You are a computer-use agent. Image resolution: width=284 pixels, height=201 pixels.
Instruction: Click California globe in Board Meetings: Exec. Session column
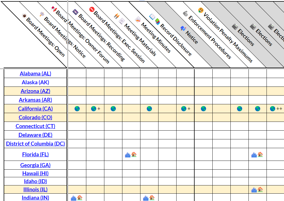[149, 109]
